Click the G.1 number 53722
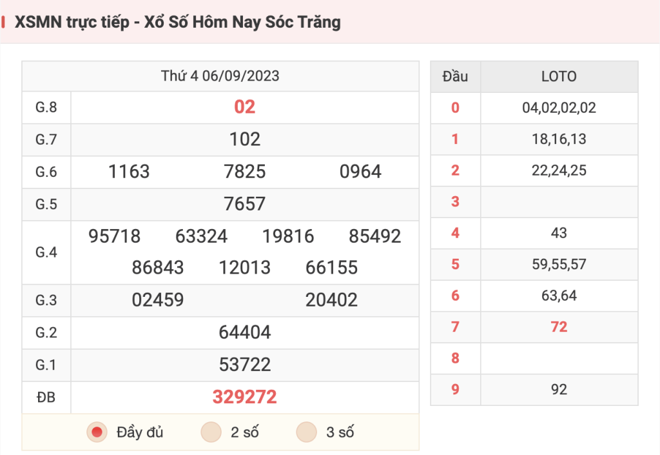The width and height of the screenshot is (660, 455). tap(244, 365)
